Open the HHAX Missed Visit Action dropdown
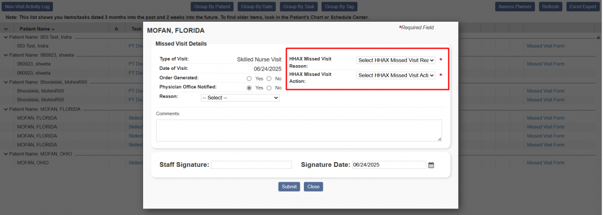603x215 pixels. [x=396, y=76]
